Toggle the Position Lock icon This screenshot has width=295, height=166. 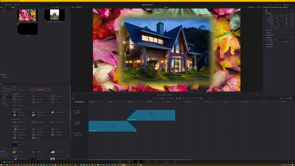(x=183, y=98)
